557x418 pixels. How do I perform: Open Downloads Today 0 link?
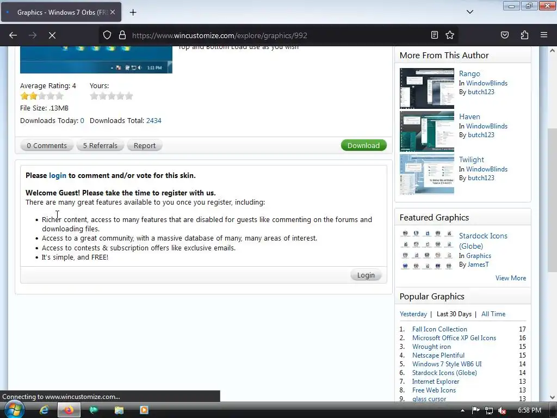[x=82, y=120]
